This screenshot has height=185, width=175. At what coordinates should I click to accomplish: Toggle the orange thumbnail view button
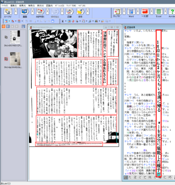click(x=3, y=26)
